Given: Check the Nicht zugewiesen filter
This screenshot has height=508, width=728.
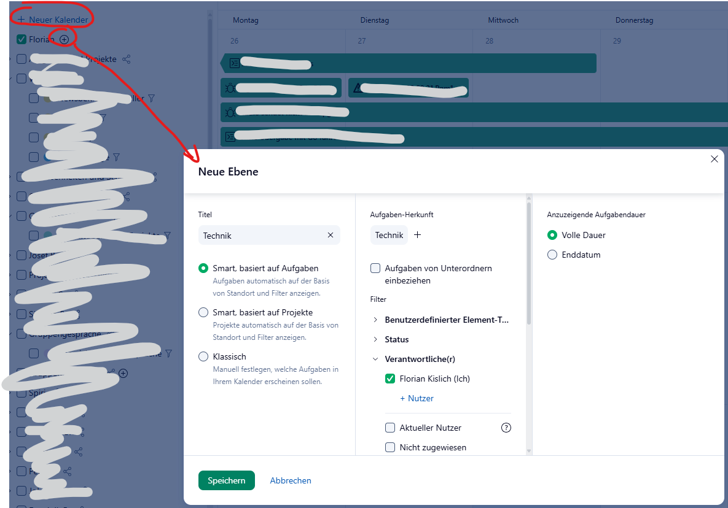Looking at the screenshot, I should click(x=390, y=447).
